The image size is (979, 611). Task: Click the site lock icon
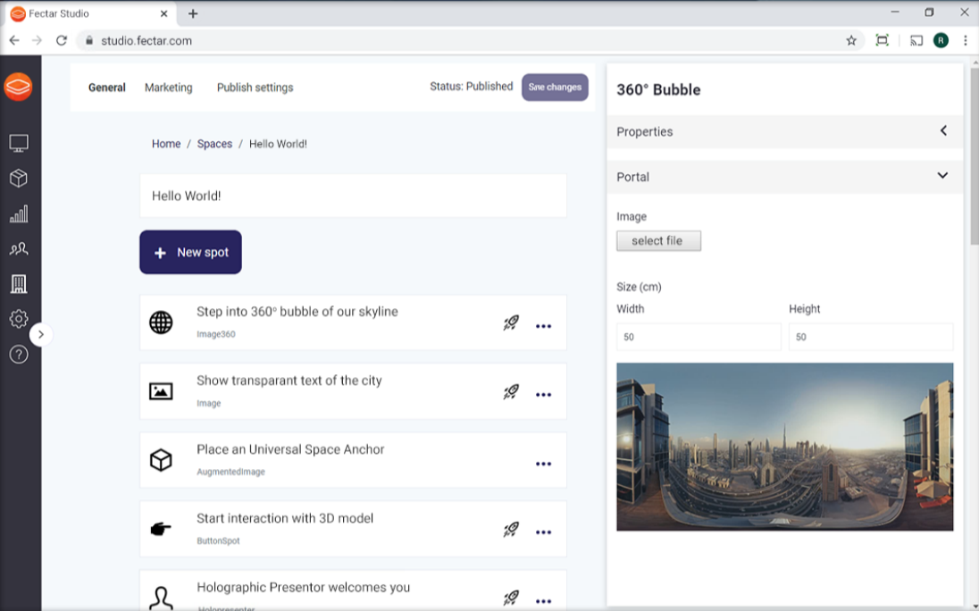pyautogui.click(x=89, y=40)
